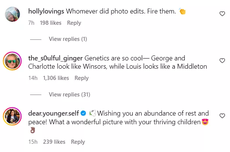Like dear.younger.self's comment with heart
Image resolution: width=230 pixels, height=152 pixels.
222,116
